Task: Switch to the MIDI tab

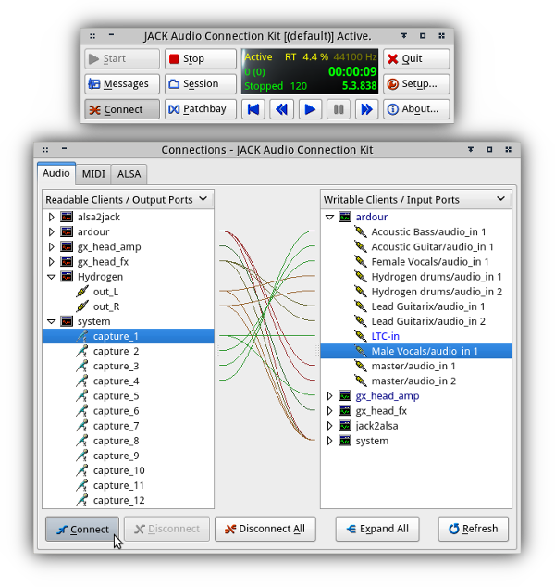Action: pyautogui.click(x=93, y=174)
